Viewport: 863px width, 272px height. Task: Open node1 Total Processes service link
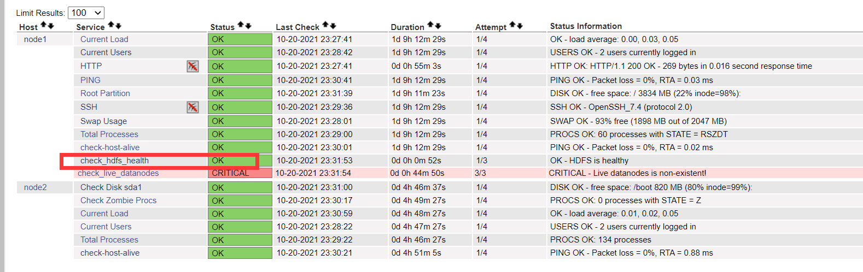(x=109, y=134)
